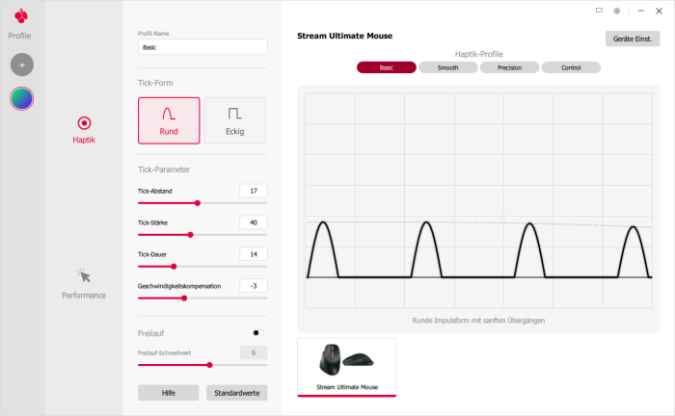The image size is (675, 416).
Task: Switch to the Precision haptic profile
Action: [x=509, y=68]
